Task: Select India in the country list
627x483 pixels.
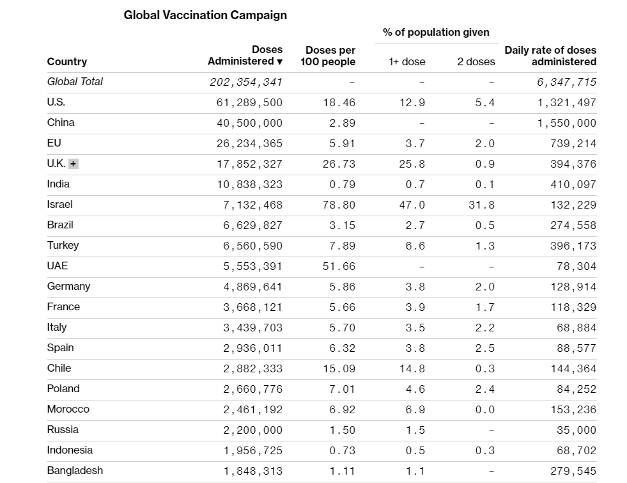Action: click(x=58, y=184)
